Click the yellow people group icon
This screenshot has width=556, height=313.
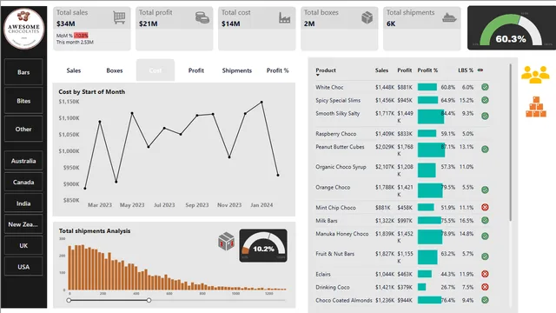[535, 75]
